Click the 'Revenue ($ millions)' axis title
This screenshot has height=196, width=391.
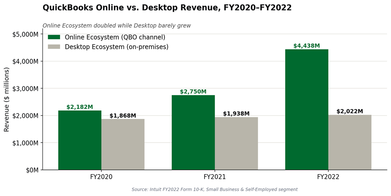click(x=6, y=99)
